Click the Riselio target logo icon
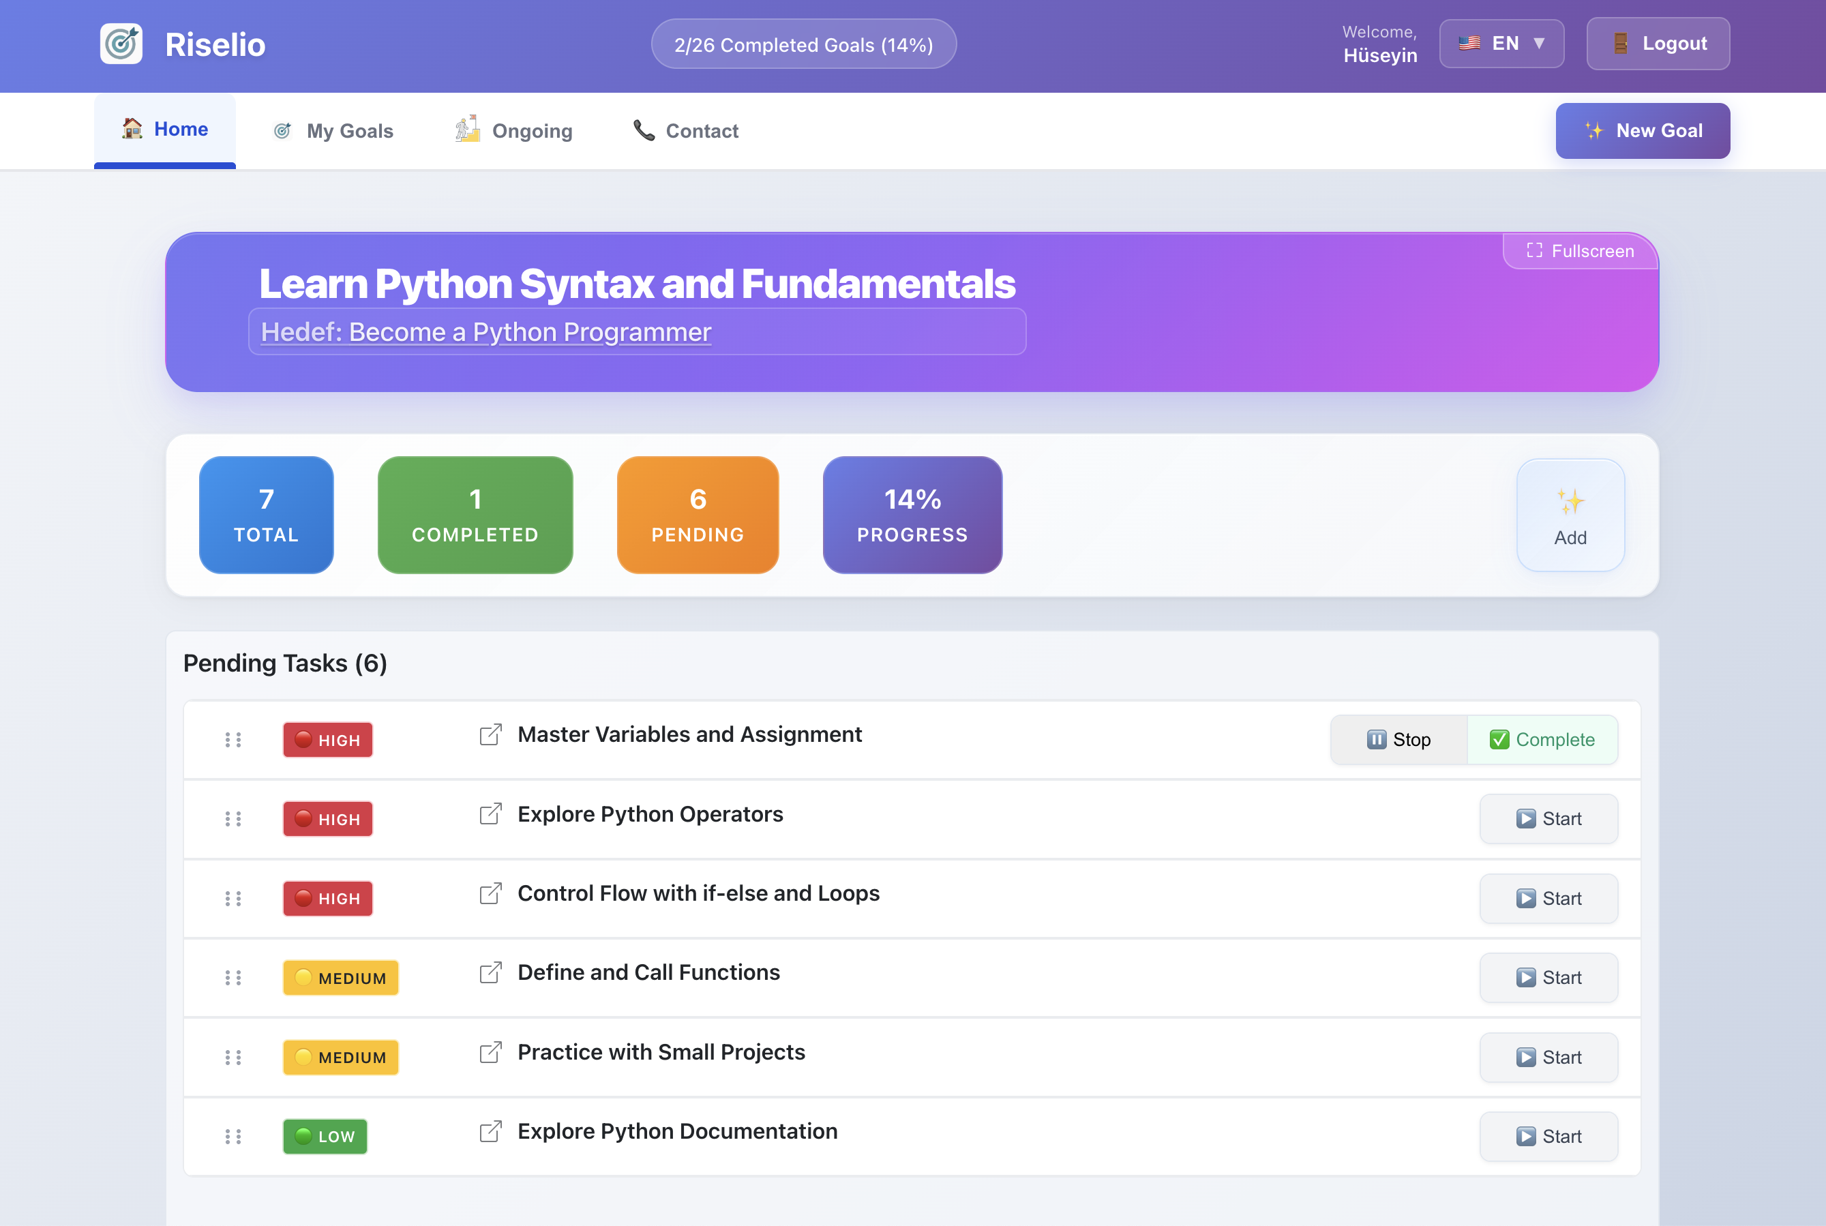Image resolution: width=1826 pixels, height=1226 pixels. [x=121, y=44]
